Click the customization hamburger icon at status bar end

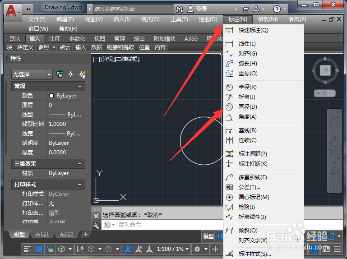337,249
